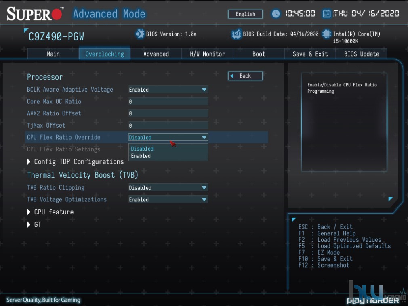Click the Supermicro red dot logo

click(57, 14)
